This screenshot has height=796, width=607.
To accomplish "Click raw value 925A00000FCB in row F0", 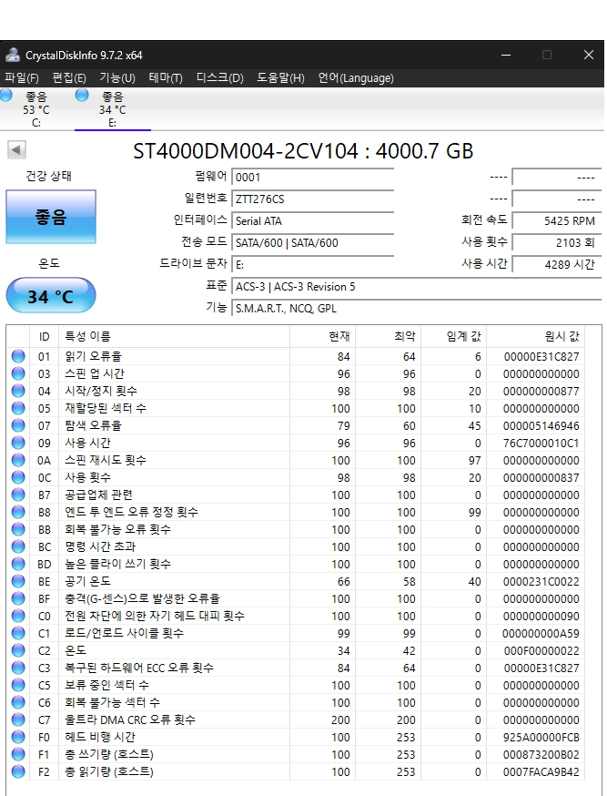I will click(x=541, y=738).
